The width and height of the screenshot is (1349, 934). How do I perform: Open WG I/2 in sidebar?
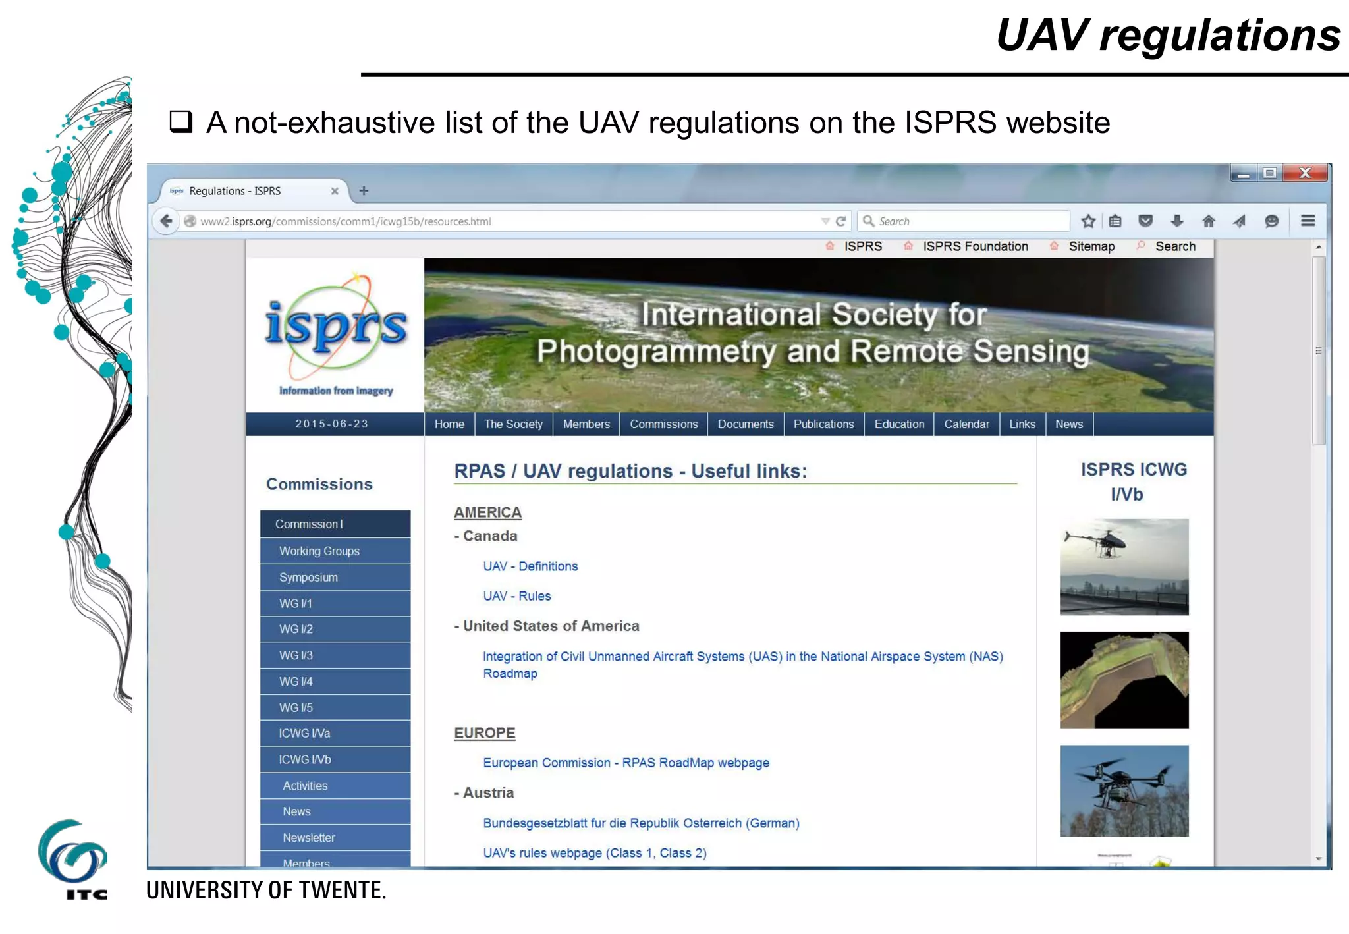(x=335, y=630)
